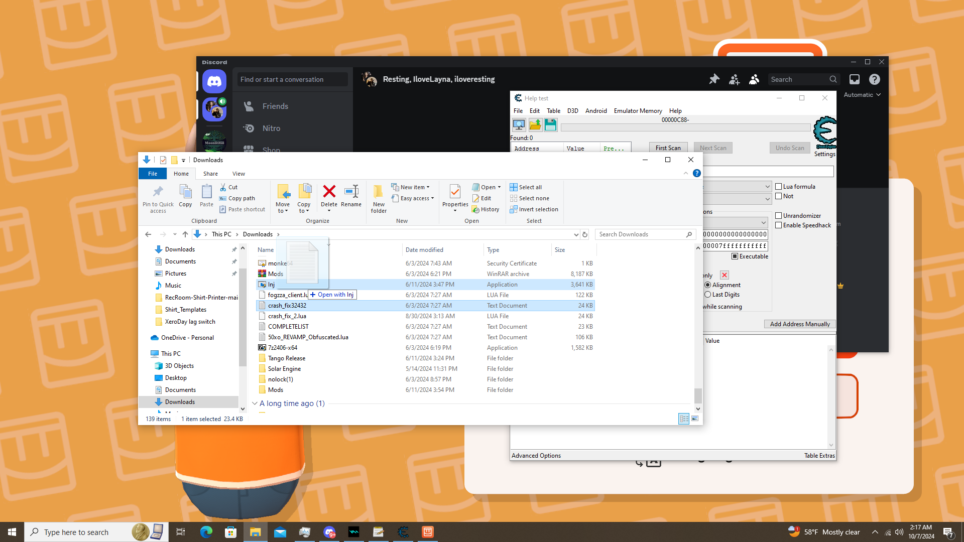The image size is (964, 542).
Task: Click the Delete icon in Explorer ribbon
Action: tap(329, 192)
